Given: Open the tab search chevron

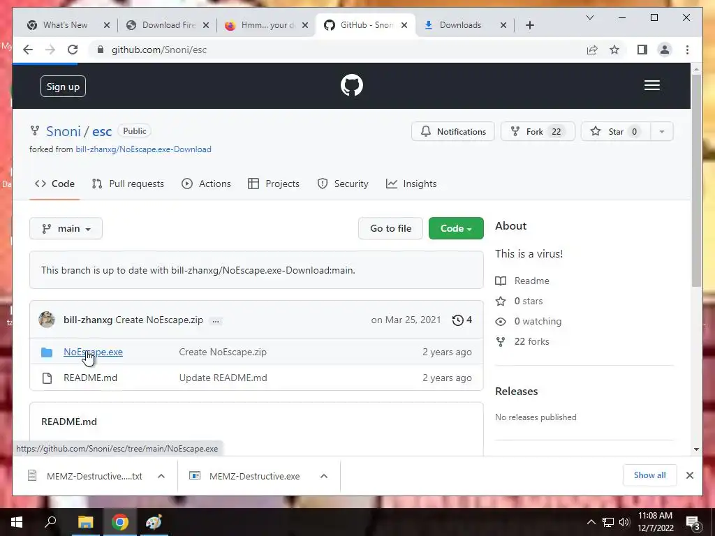Looking at the screenshot, I should [x=589, y=17].
